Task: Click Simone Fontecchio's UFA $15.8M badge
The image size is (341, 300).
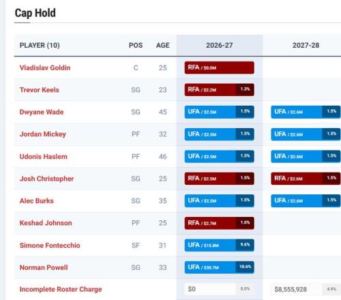Action: click(x=220, y=245)
